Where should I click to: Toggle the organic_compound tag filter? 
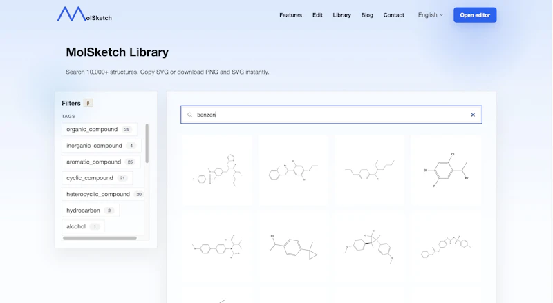point(99,129)
